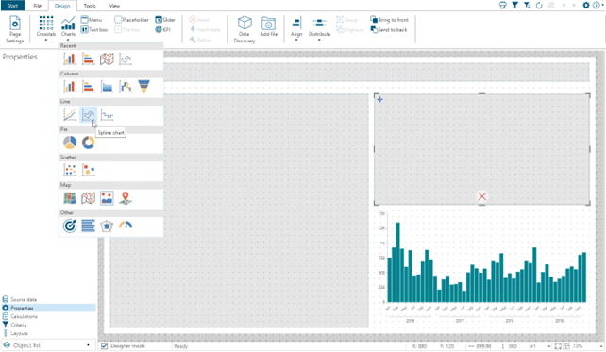606x352 pixels.
Task: Select the scatter chart icon
Action: click(70, 171)
